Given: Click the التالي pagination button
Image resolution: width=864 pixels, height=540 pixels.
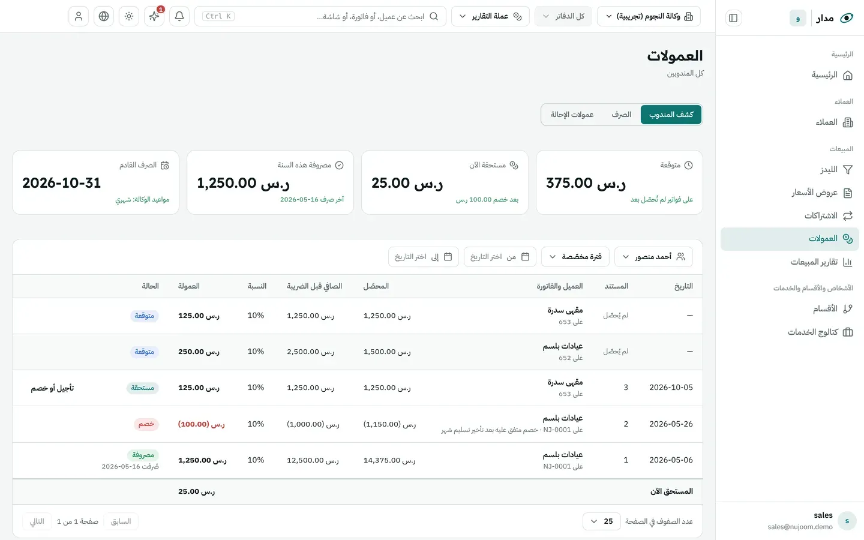Looking at the screenshot, I should point(37,521).
